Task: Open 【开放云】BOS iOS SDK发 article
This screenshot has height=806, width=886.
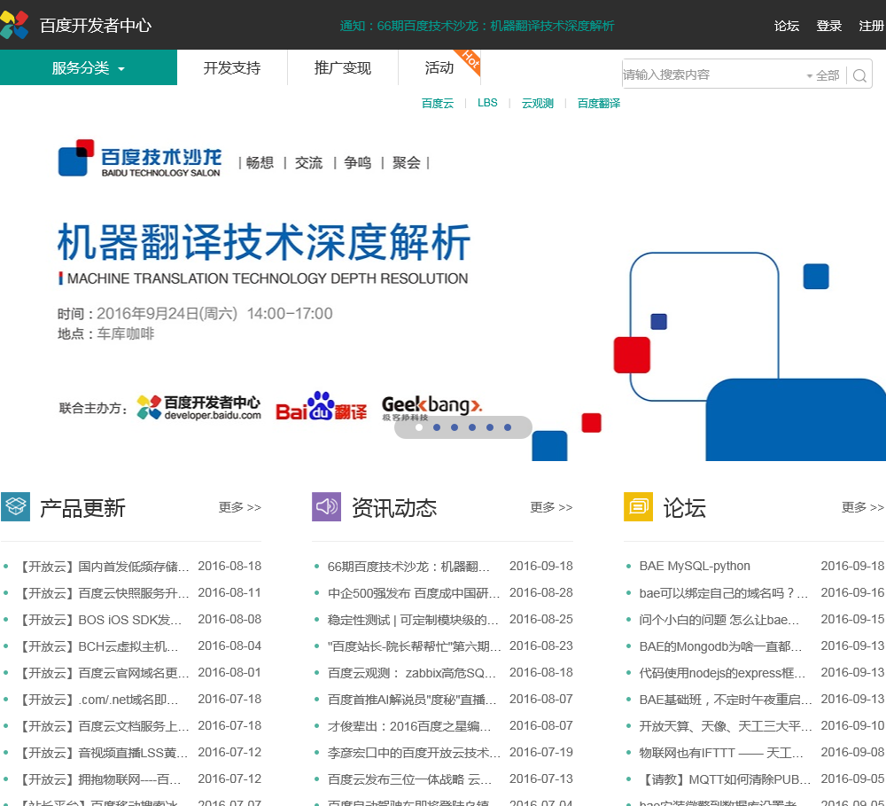Action: click(99, 619)
